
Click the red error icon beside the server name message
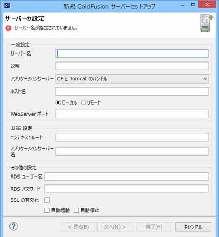(x=8, y=28)
